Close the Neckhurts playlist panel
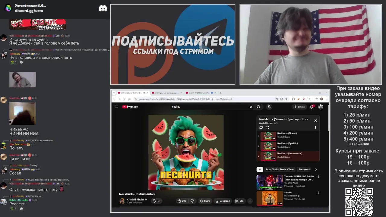 [315, 121]
